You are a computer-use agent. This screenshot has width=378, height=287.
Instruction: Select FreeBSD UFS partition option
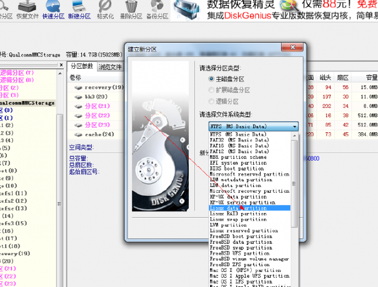(x=249, y=254)
